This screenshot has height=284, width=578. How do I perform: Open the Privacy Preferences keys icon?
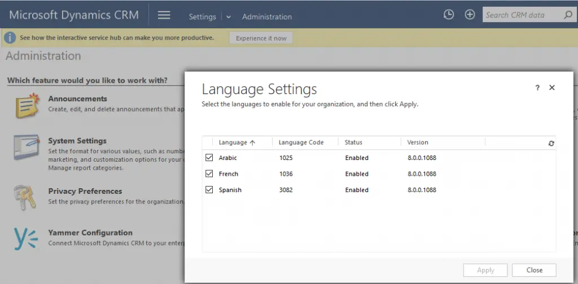click(25, 198)
